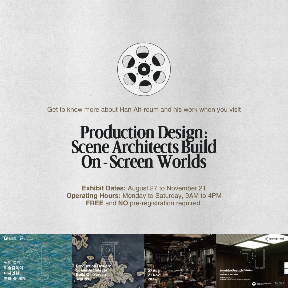
Task: Toggle the Mon–Sat: 9 AM–4 PM schedule
Action: 229,274
